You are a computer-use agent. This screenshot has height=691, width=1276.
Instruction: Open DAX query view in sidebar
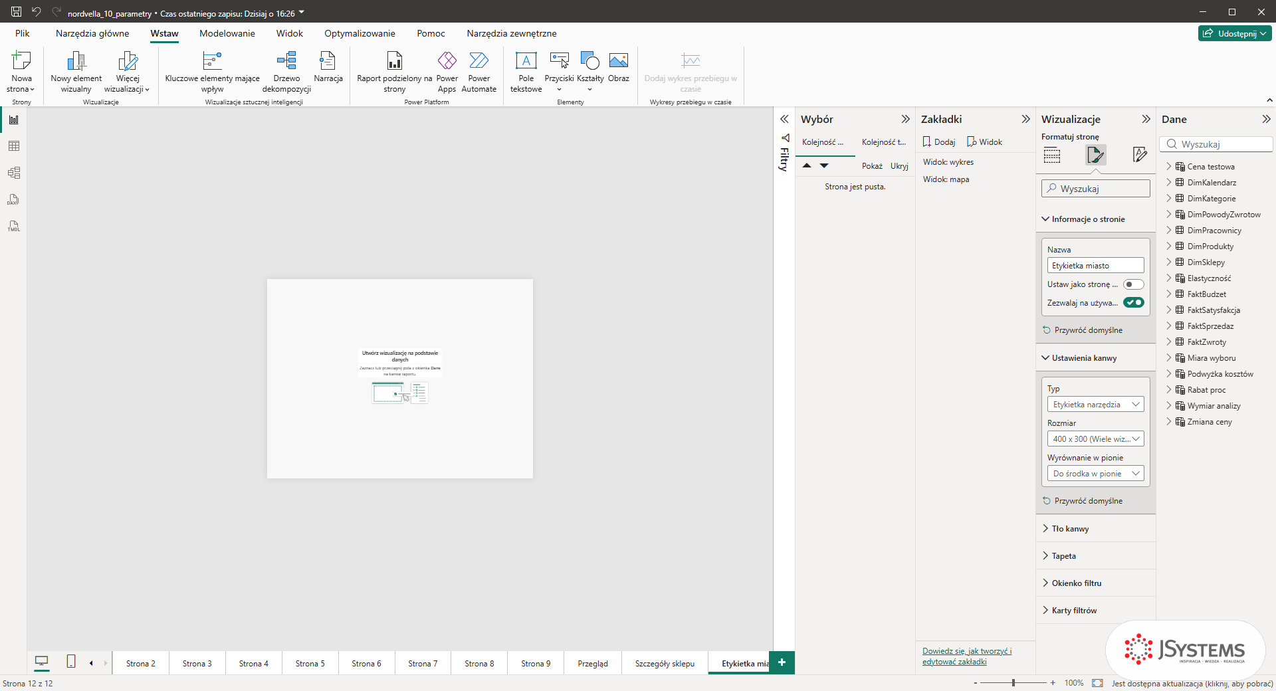pyautogui.click(x=13, y=199)
